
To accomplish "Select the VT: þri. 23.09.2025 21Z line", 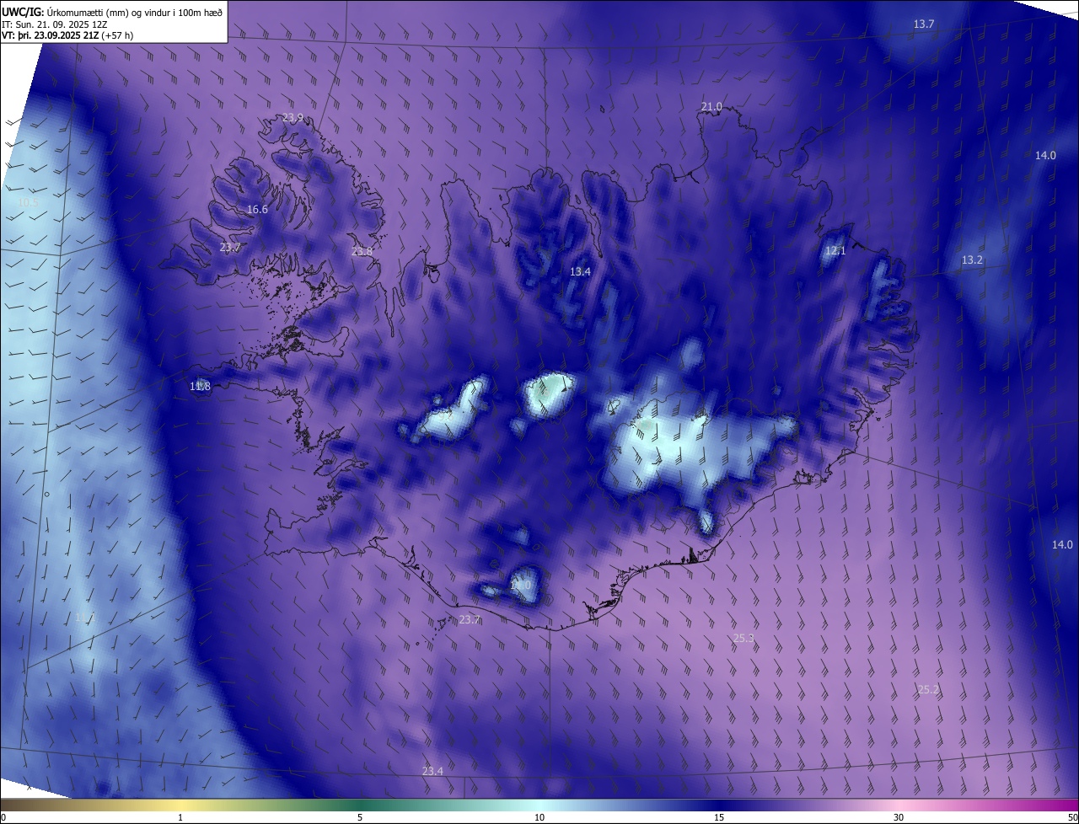I will 67,35.
